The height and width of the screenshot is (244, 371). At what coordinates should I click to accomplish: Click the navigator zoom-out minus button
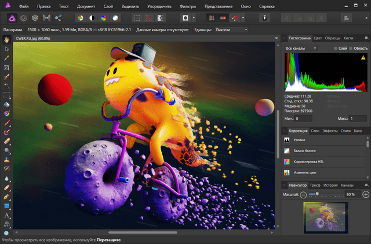click(x=303, y=194)
